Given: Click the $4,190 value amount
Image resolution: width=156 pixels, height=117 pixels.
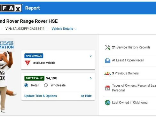Looking at the screenshot, I should pyautogui.click(x=52, y=78).
